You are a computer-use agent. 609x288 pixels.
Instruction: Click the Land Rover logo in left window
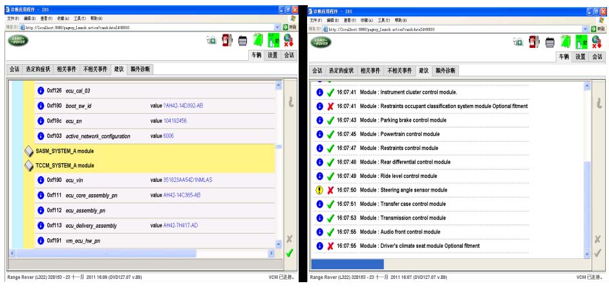[18, 40]
